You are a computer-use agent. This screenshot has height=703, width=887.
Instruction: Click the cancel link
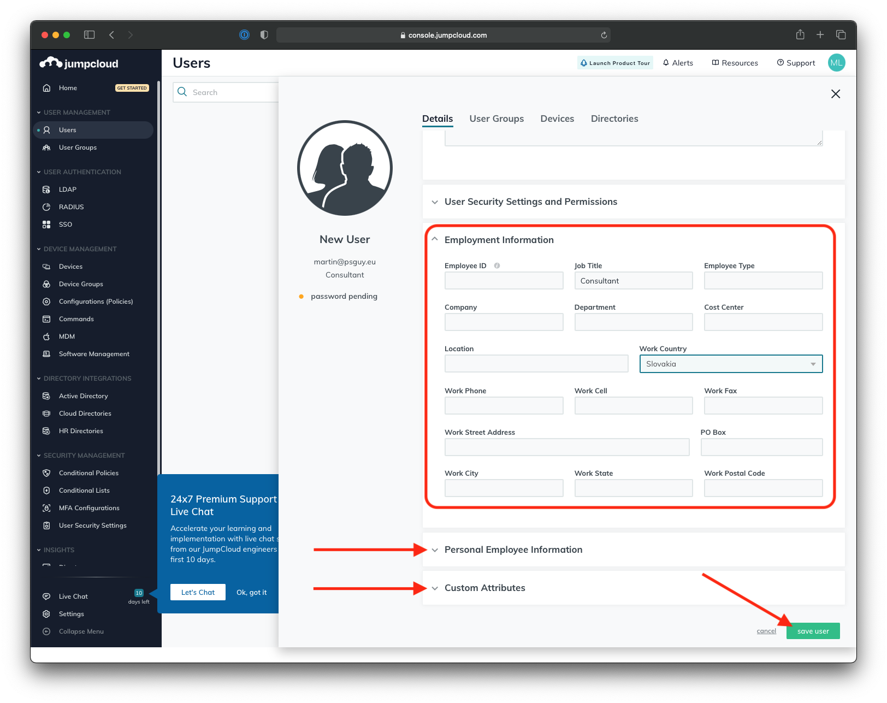pos(766,631)
